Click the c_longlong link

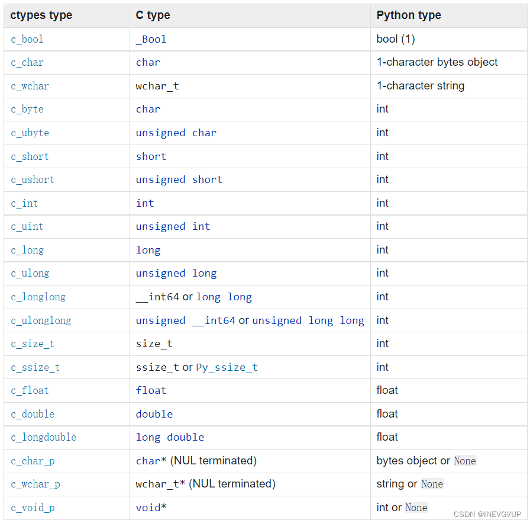tap(38, 297)
